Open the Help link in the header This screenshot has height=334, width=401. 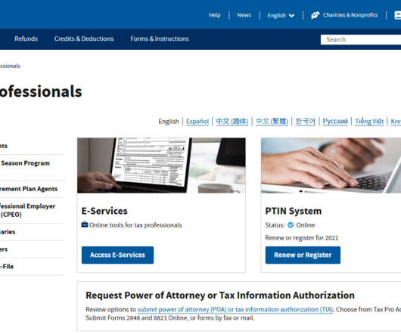[x=214, y=15]
